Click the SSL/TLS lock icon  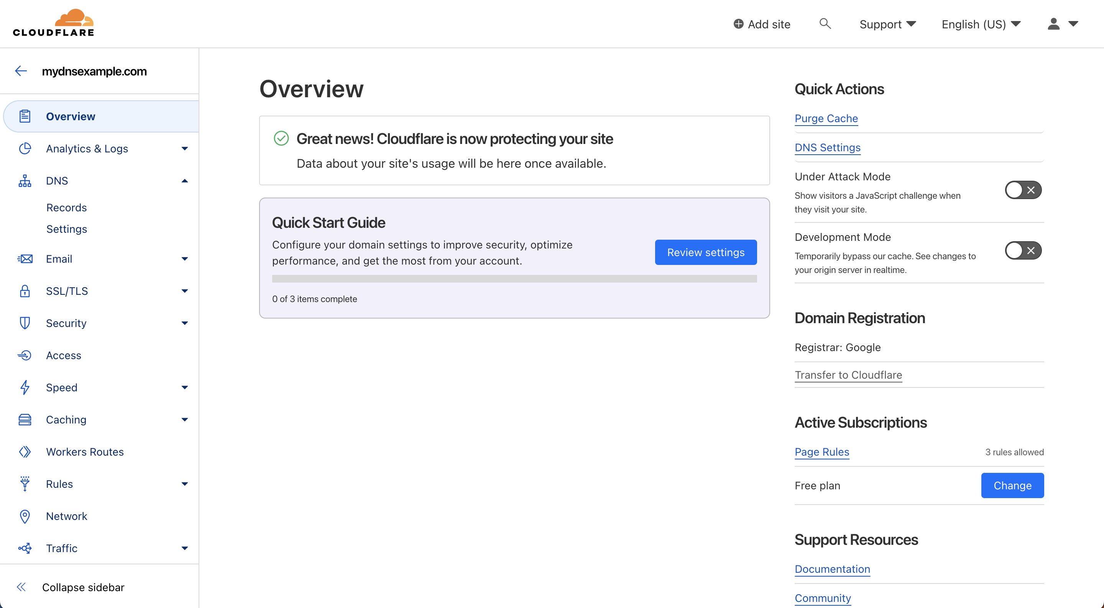coord(25,291)
